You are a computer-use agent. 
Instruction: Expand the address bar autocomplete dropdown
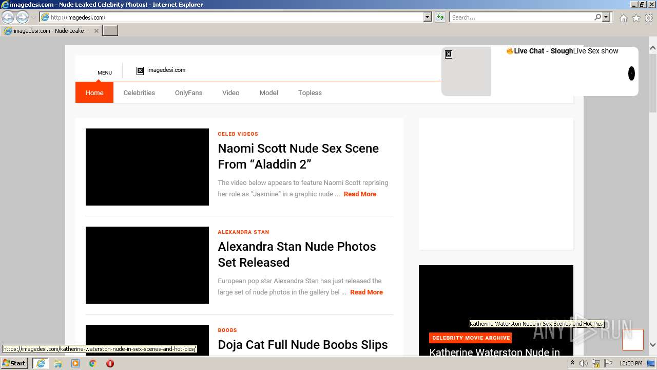coord(428,17)
